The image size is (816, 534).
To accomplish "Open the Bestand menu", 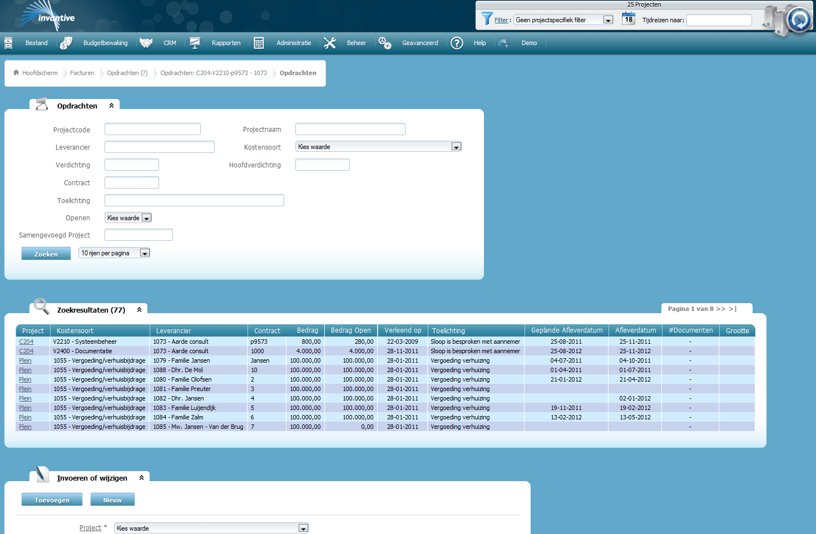I will (36, 43).
